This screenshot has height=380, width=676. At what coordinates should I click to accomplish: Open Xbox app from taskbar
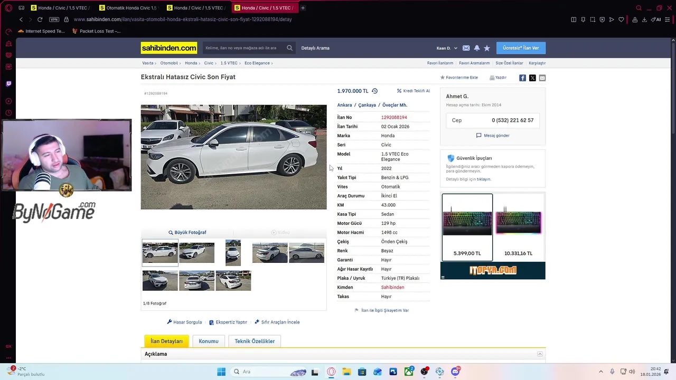(x=409, y=372)
